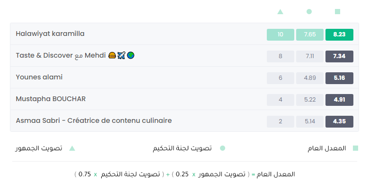This screenshot has height=189, width=369.
Task: Click the green 8.23 overall score badge
Action: (x=339, y=34)
